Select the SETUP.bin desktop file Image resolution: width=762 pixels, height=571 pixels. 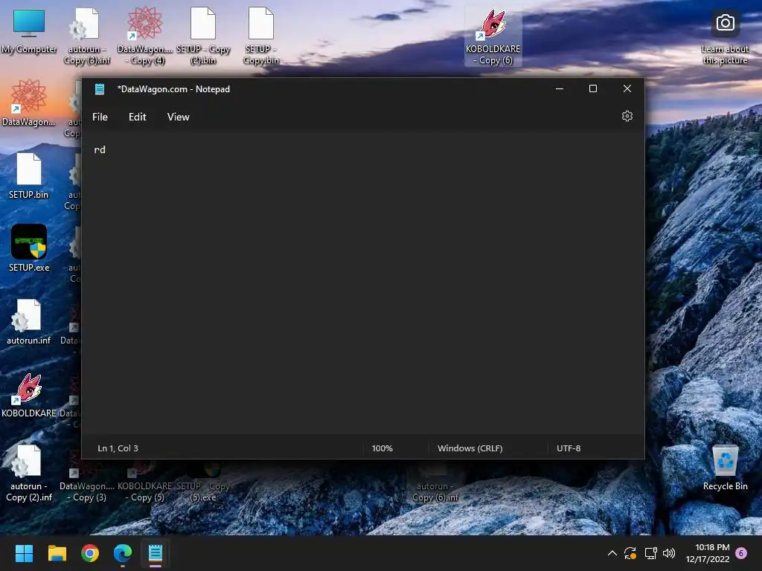pyautogui.click(x=29, y=175)
